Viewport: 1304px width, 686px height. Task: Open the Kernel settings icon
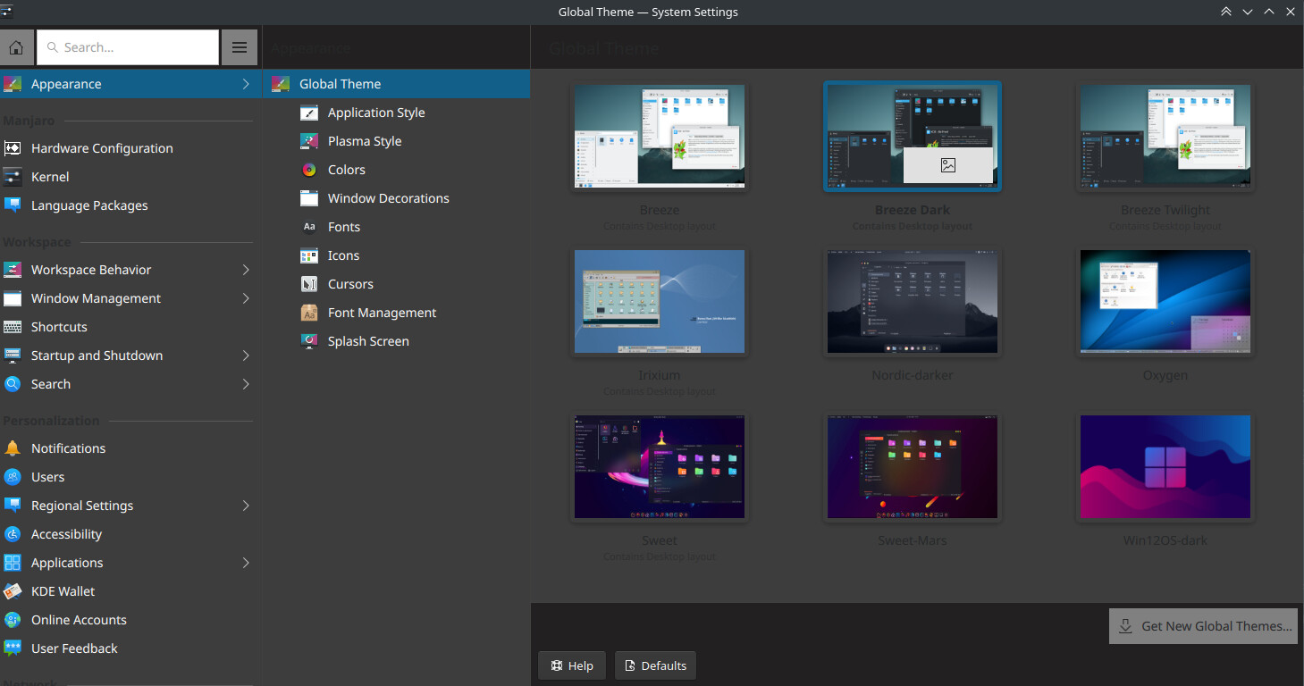13,177
